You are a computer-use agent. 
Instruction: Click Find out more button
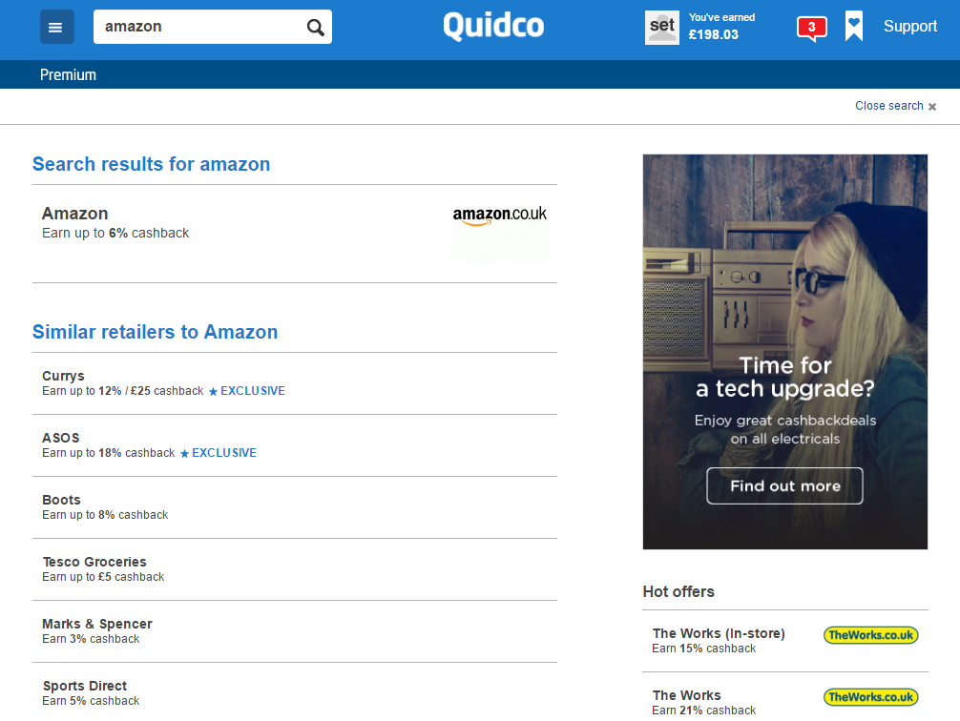pos(785,486)
